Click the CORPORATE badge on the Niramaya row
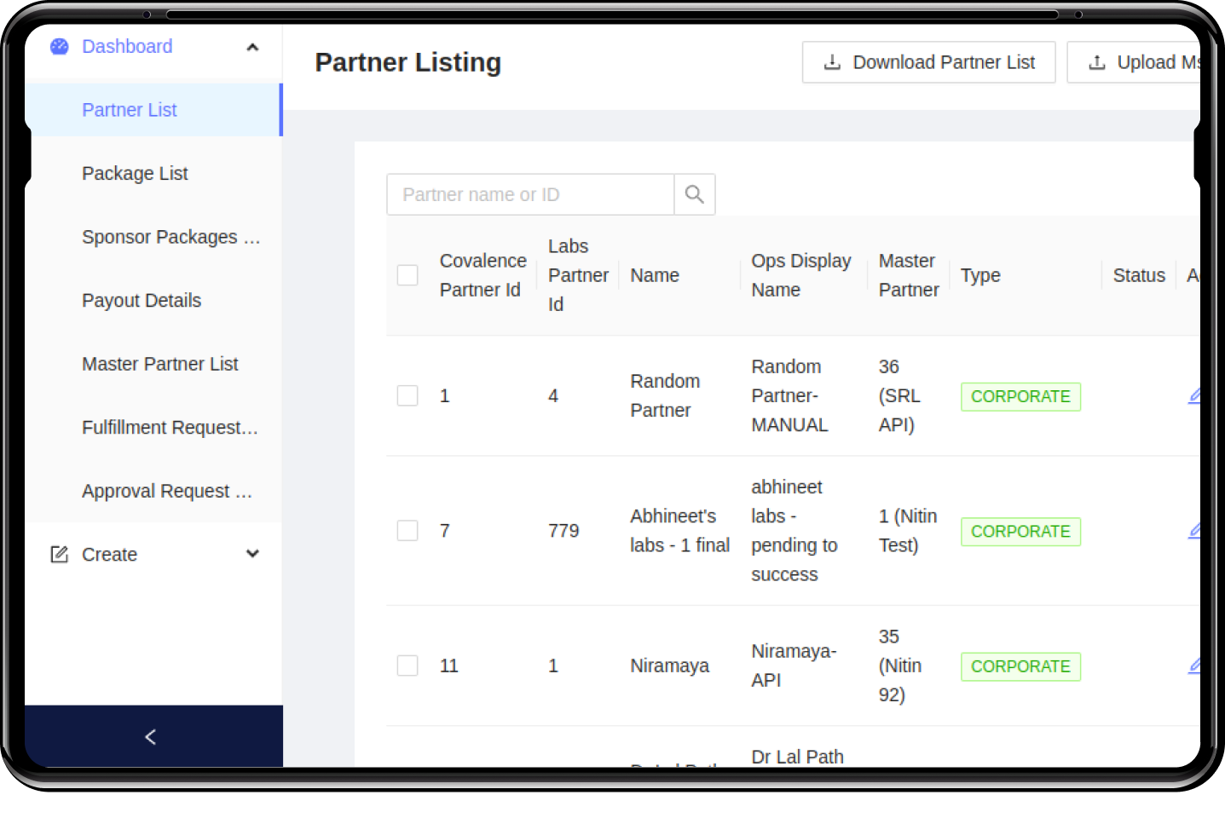The width and height of the screenshot is (1225, 818). pos(1020,666)
